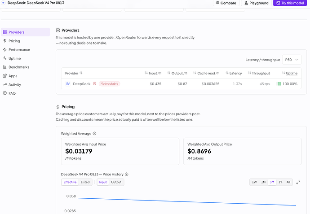310x214 pixels.
Task: Click the DeepSeek provider warning icon
Action: click(94, 84)
